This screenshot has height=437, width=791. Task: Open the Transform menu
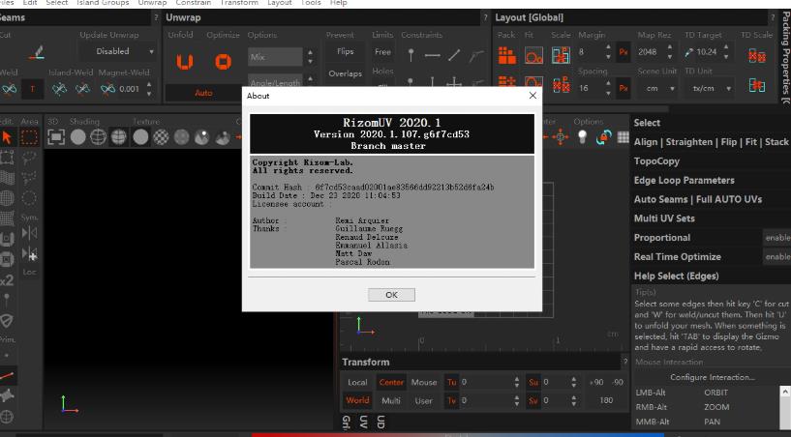(x=239, y=3)
